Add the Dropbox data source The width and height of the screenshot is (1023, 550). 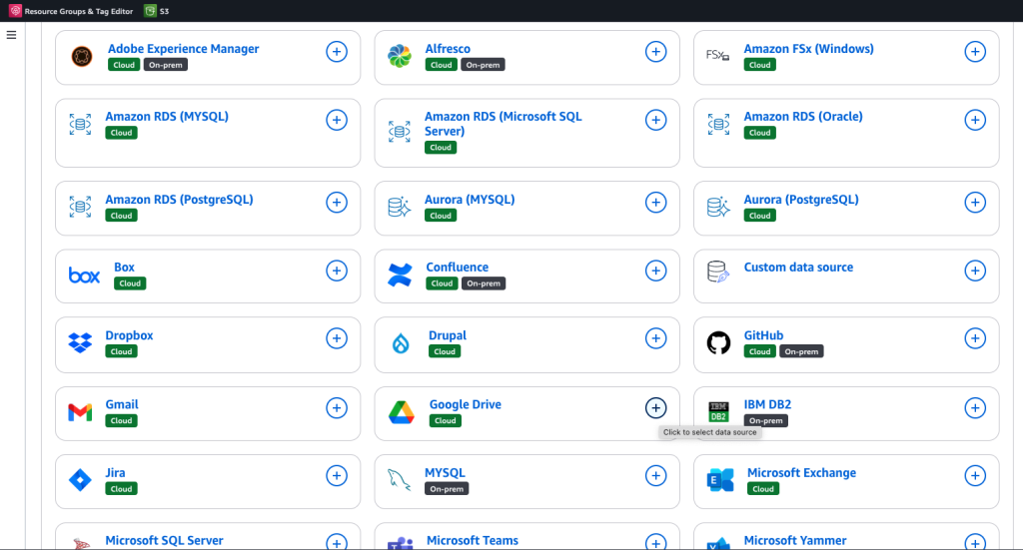(x=337, y=338)
